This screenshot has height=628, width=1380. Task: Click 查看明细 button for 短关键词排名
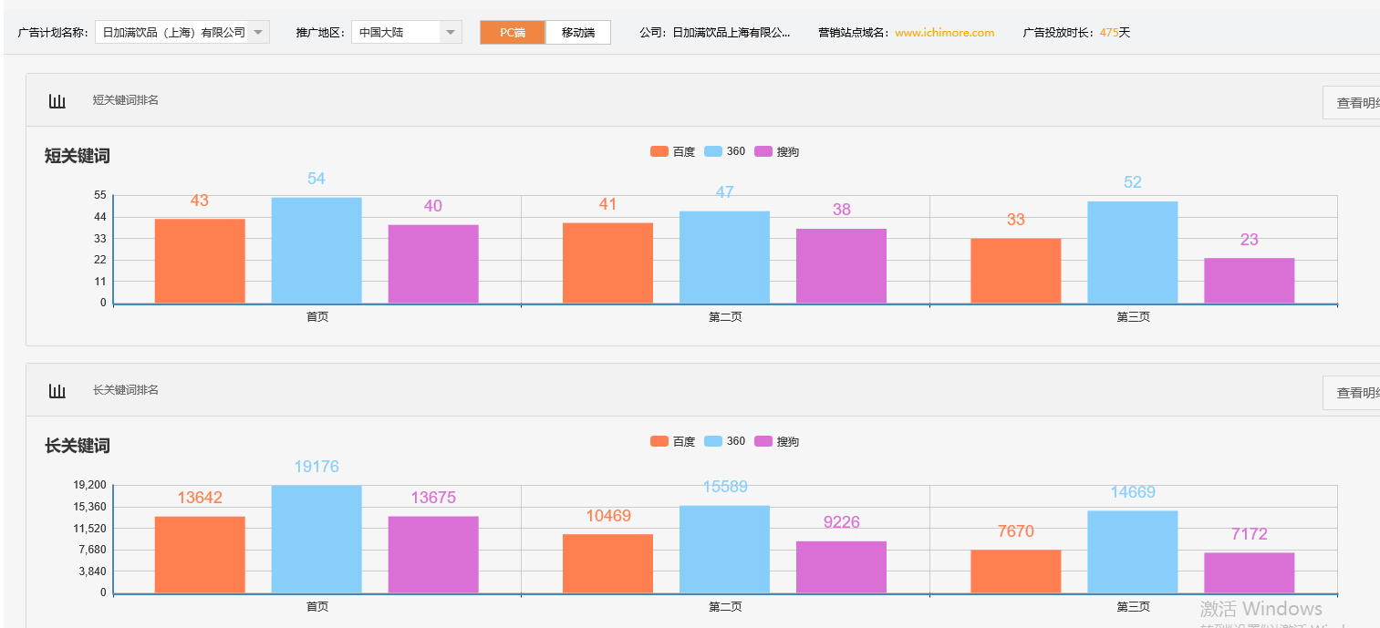click(1354, 103)
